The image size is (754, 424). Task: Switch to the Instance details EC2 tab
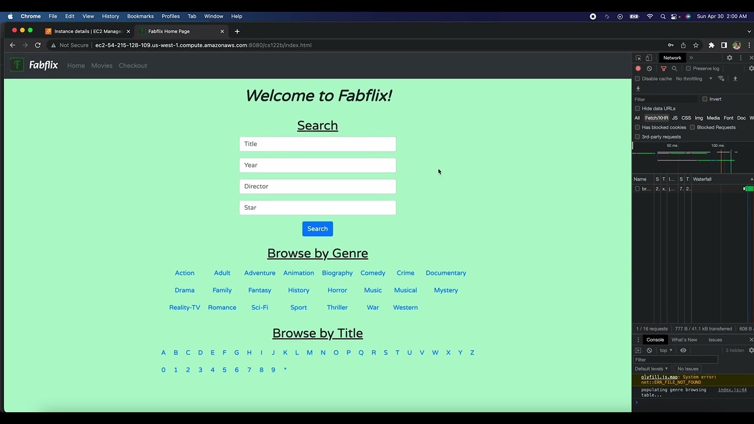[x=87, y=31]
